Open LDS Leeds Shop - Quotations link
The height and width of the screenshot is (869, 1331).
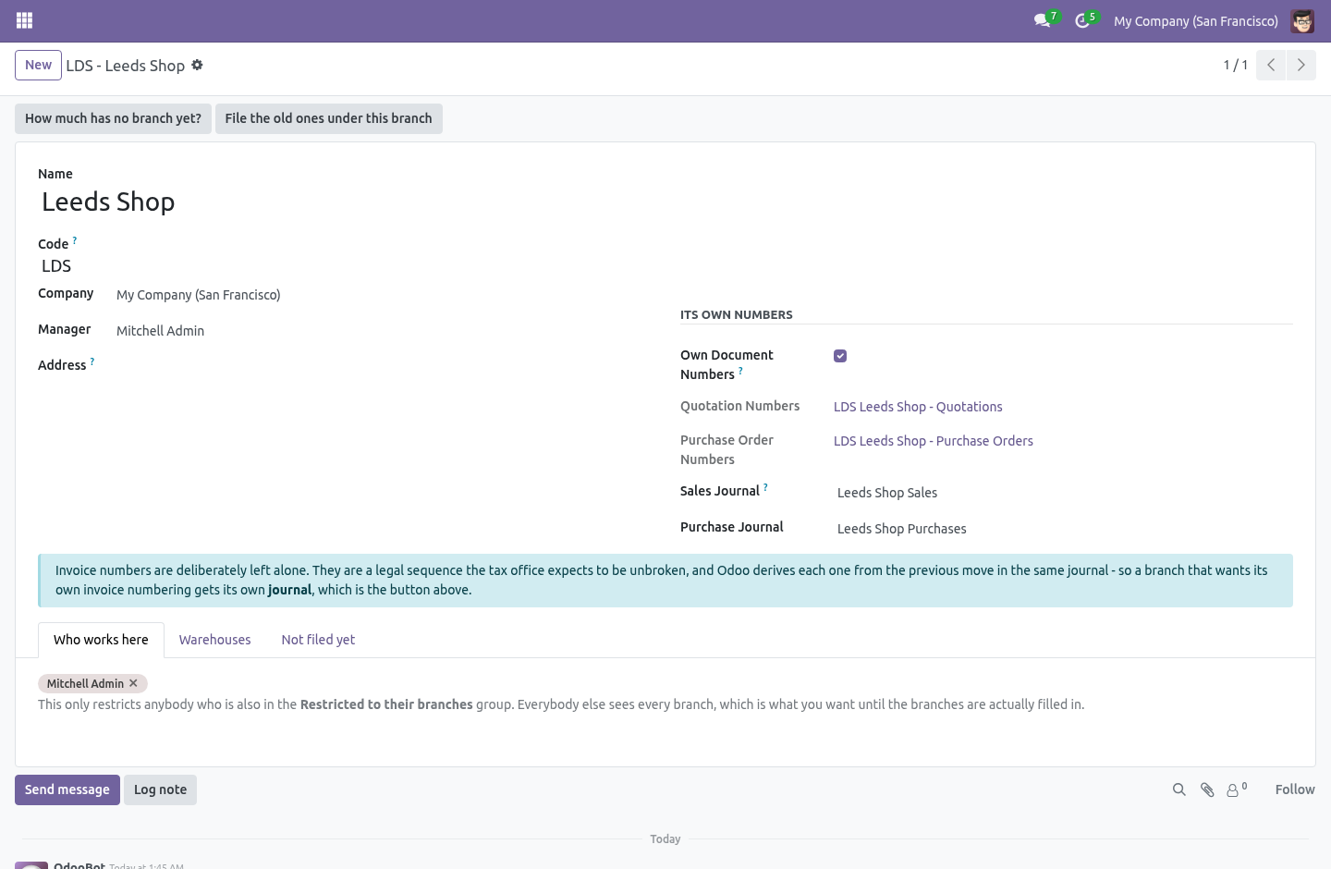click(918, 407)
